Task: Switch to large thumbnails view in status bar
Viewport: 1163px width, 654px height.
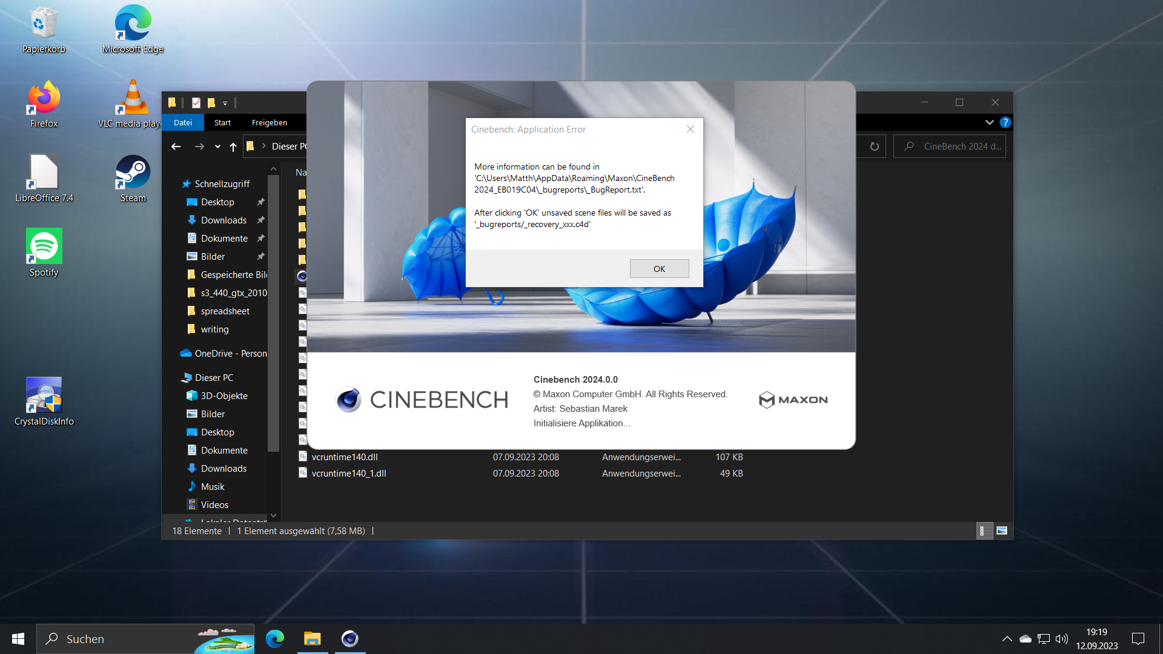Action: point(1002,530)
